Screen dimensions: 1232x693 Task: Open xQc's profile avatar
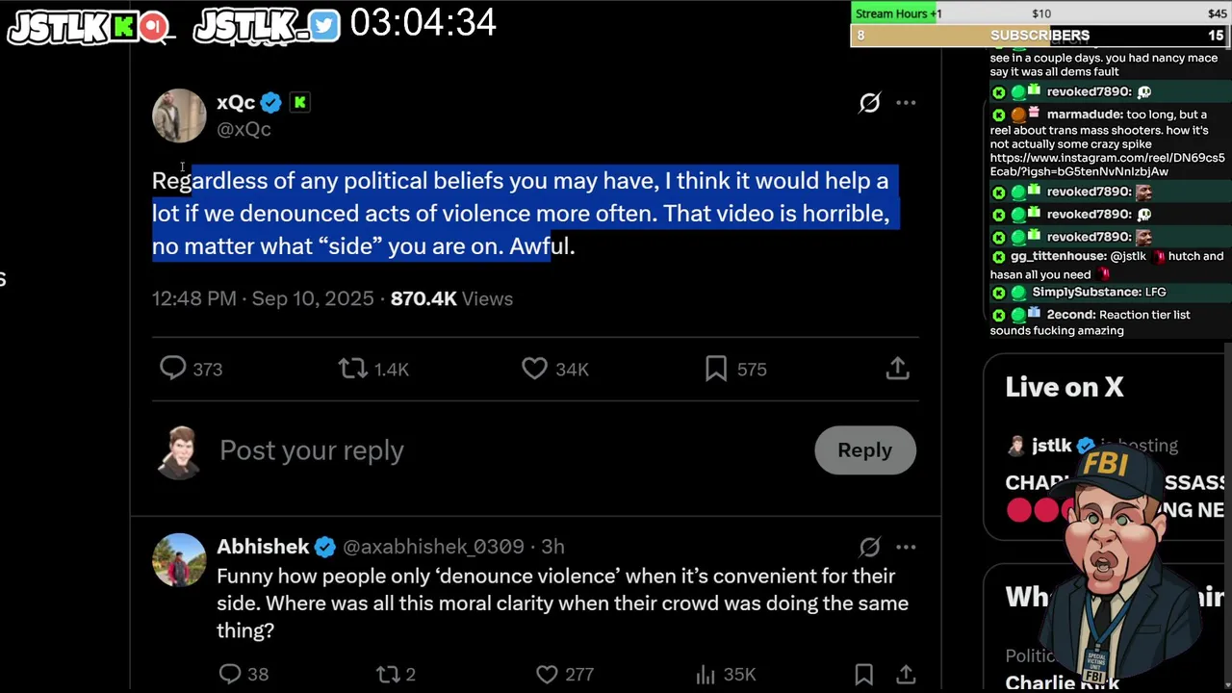(x=179, y=115)
